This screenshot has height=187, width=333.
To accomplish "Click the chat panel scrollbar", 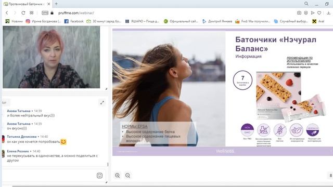I will [108, 164].
